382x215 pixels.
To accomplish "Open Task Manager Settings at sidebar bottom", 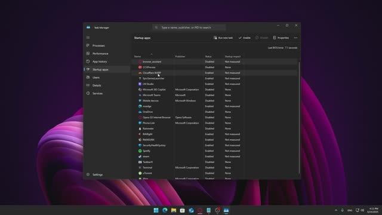I will click(97, 174).
